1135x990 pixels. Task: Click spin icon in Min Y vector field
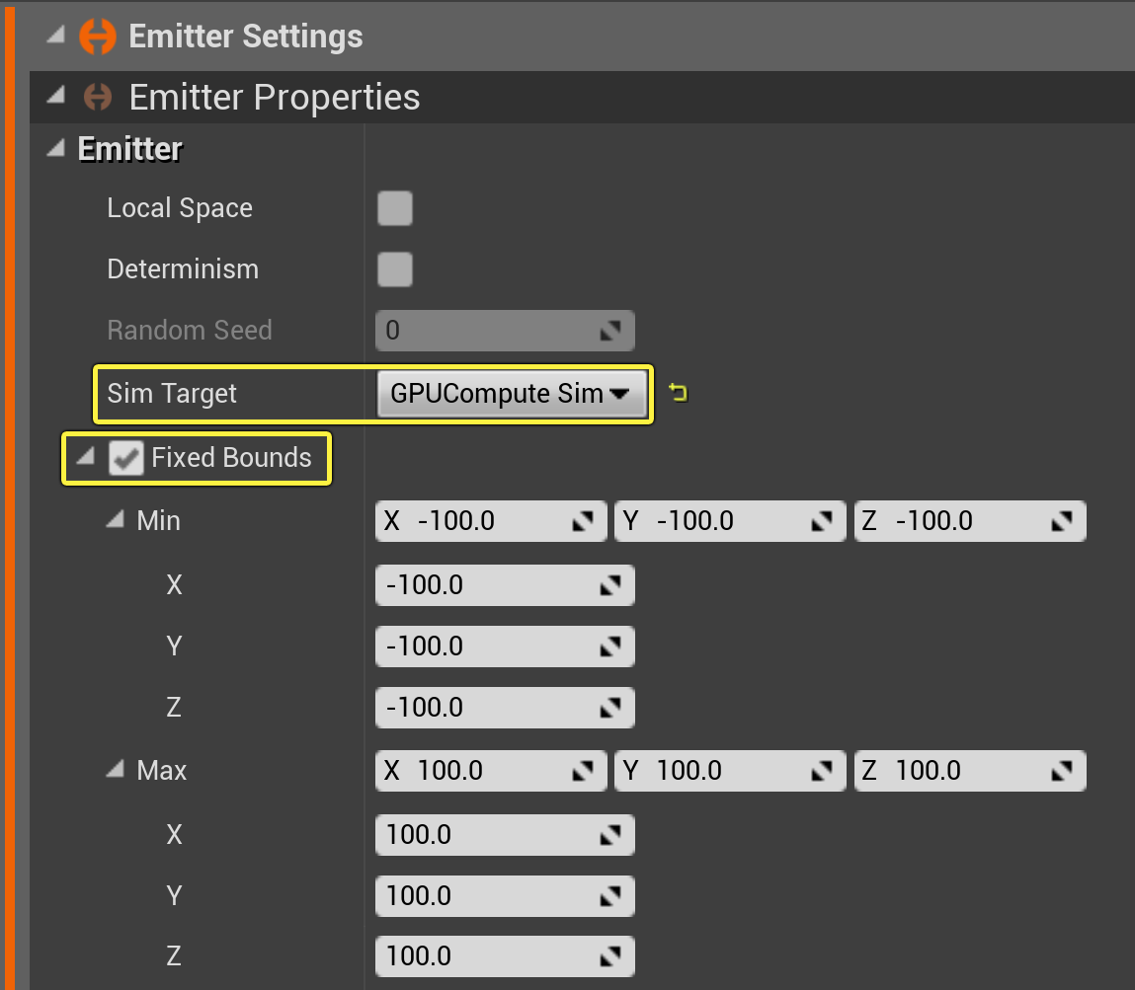click(822, 521)
